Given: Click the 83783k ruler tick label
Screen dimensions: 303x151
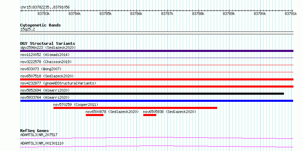Looking at the screenshot, I should tap(44, 14).
